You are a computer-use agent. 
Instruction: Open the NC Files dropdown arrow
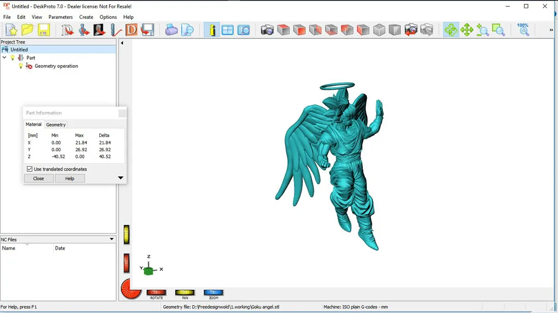point(112,239)
